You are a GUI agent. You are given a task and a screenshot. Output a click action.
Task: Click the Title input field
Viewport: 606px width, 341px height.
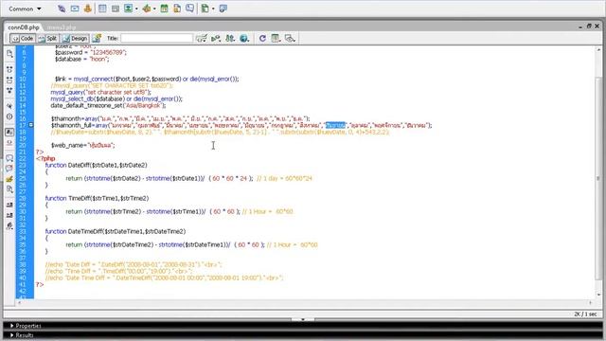coord(156,38)
